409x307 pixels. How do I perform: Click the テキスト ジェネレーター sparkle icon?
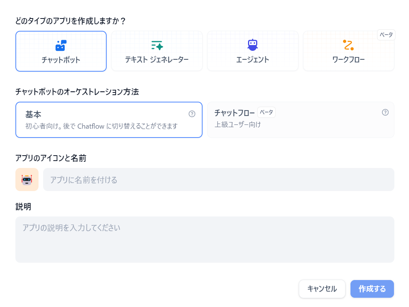pyautogui.click(x=157, y=44)
